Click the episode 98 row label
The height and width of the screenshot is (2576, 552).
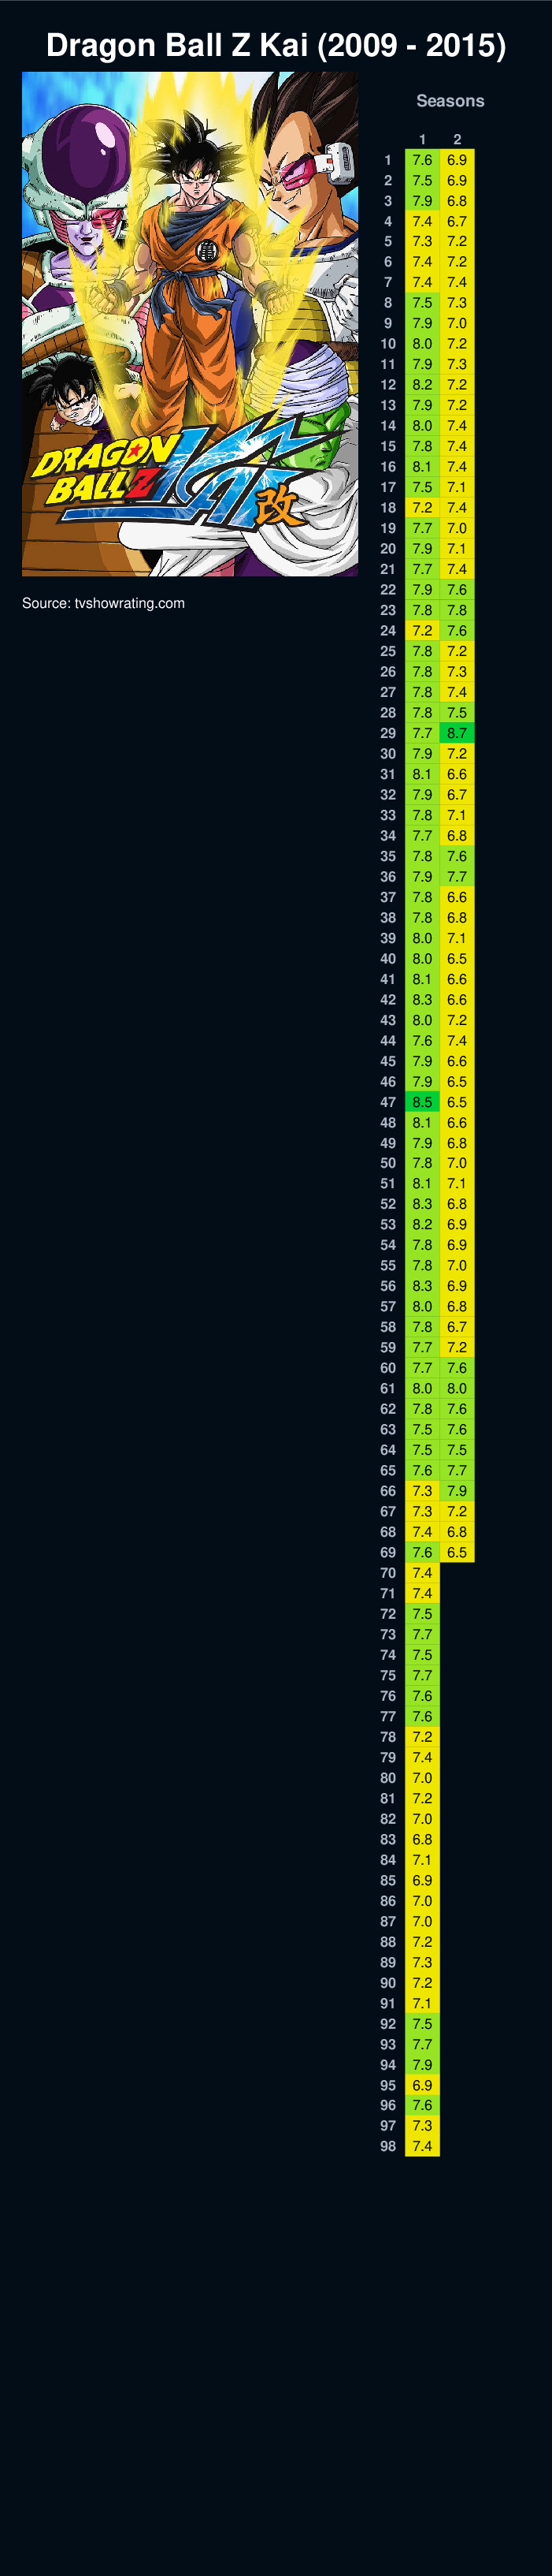pos(387,2146)
